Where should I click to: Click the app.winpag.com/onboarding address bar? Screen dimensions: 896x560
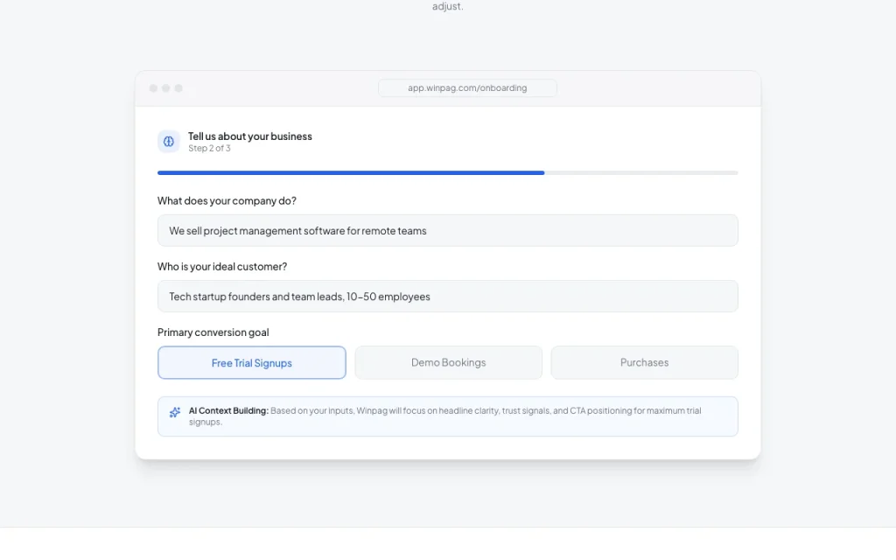click(467, 88)
